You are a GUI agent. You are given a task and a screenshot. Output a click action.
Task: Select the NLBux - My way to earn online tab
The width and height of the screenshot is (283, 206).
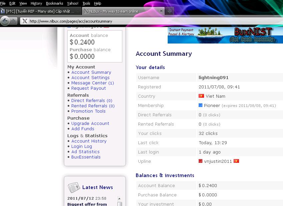123,11
